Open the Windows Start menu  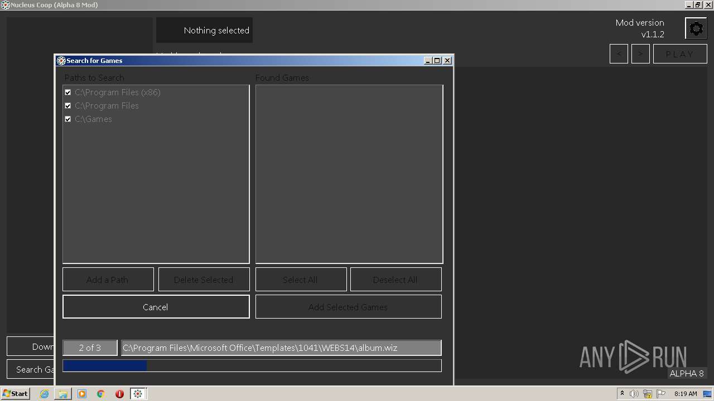[15, 393]
